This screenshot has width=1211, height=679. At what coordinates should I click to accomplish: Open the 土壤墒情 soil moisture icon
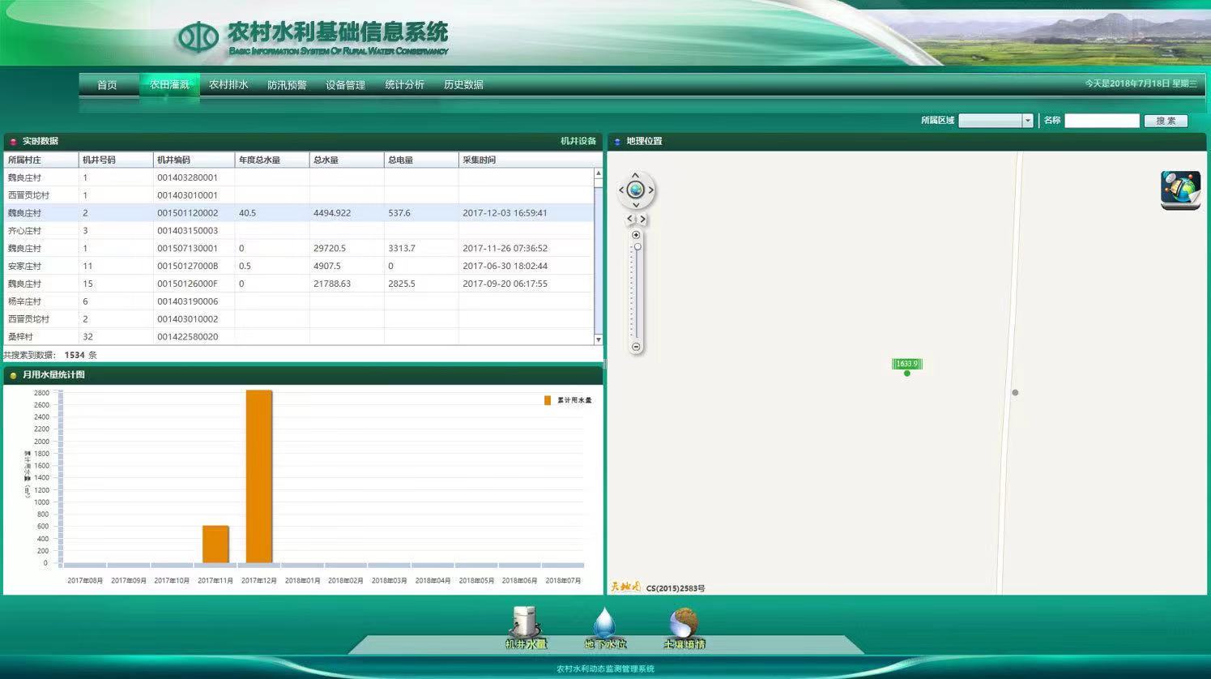coord(684,626)
